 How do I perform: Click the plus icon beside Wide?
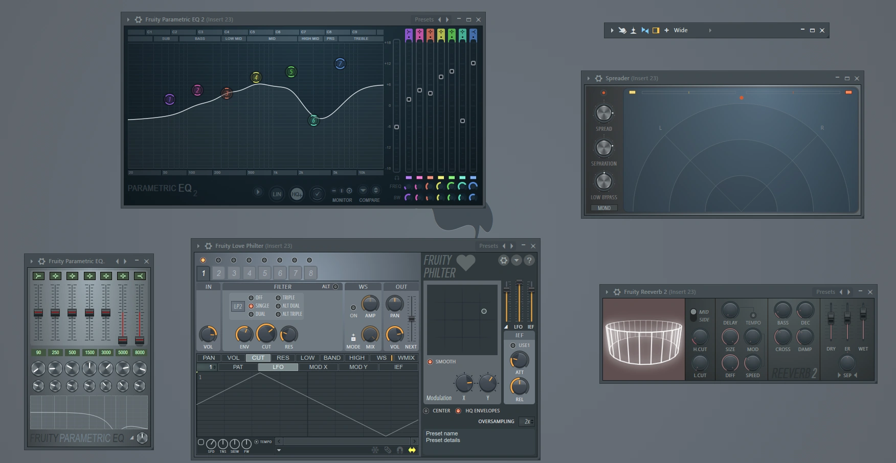666,30
